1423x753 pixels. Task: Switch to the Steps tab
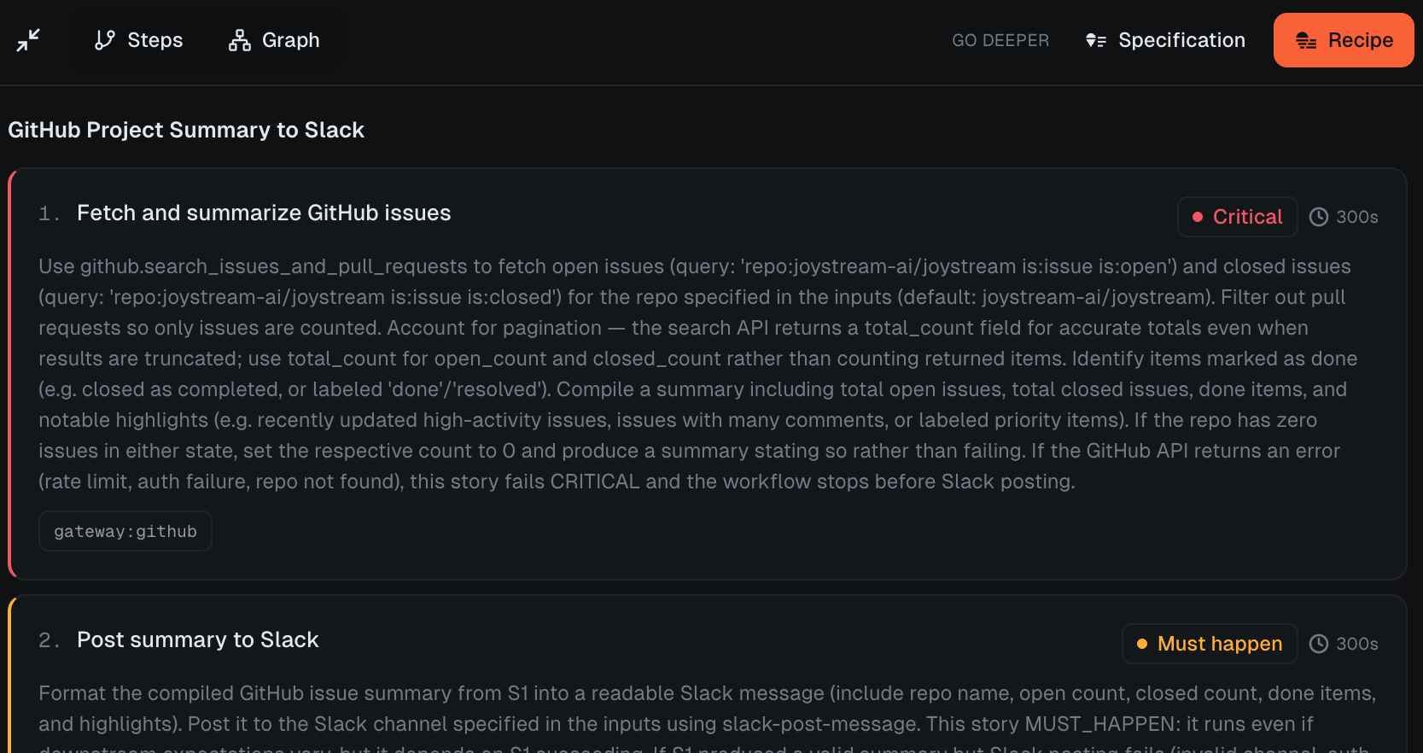(x=139, y=40)
